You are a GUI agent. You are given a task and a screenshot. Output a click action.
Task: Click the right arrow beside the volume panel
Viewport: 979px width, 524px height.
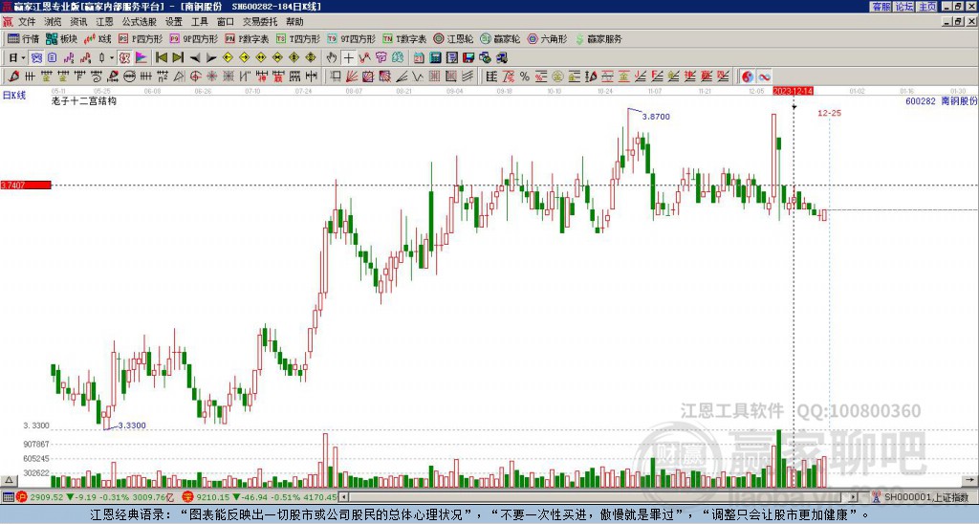970,480
